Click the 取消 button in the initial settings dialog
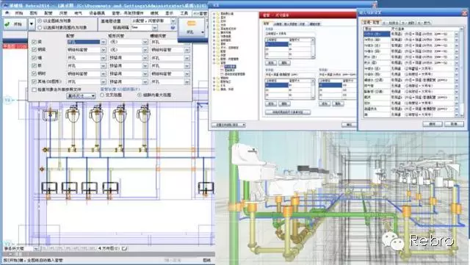Viewport: 470px width, 265px height. [x=454, y=124]
